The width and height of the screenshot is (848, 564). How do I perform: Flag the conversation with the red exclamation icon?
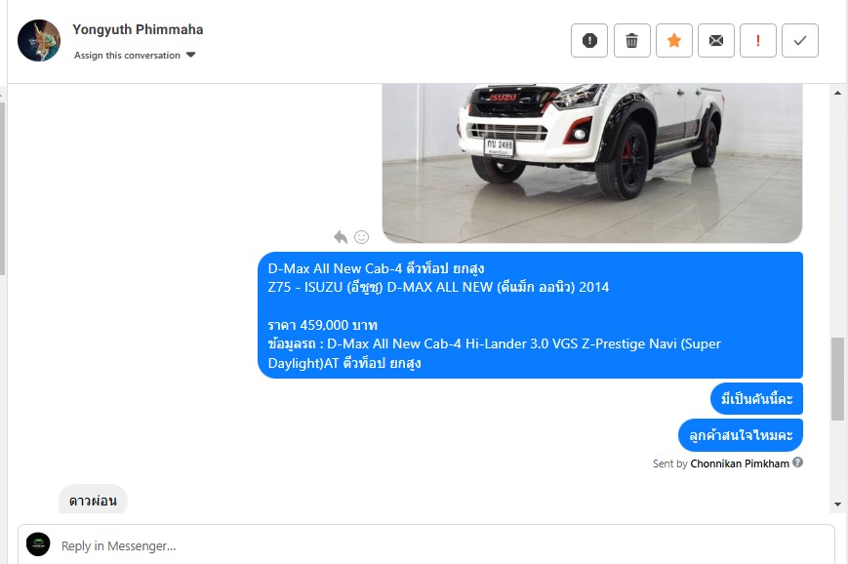click(x=757, y=41)
